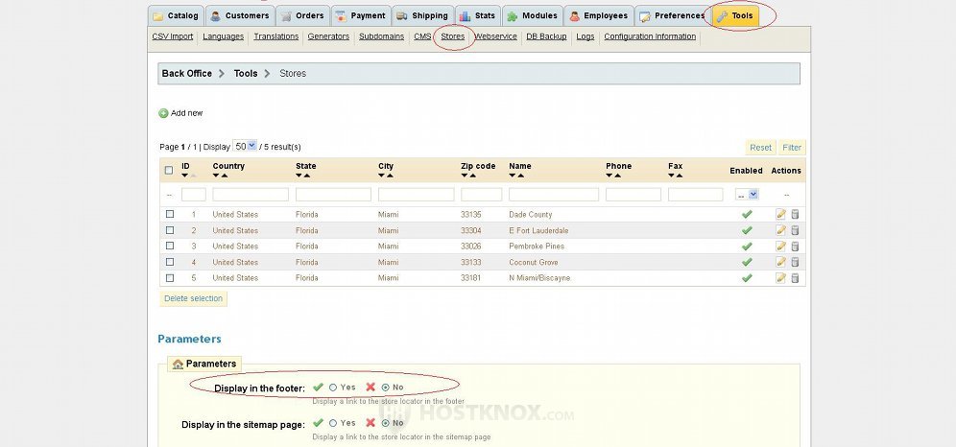Screen dimensions: 956x447
Task: Open the Enabled filter dropdown
Action: click(x=747, y=195)
